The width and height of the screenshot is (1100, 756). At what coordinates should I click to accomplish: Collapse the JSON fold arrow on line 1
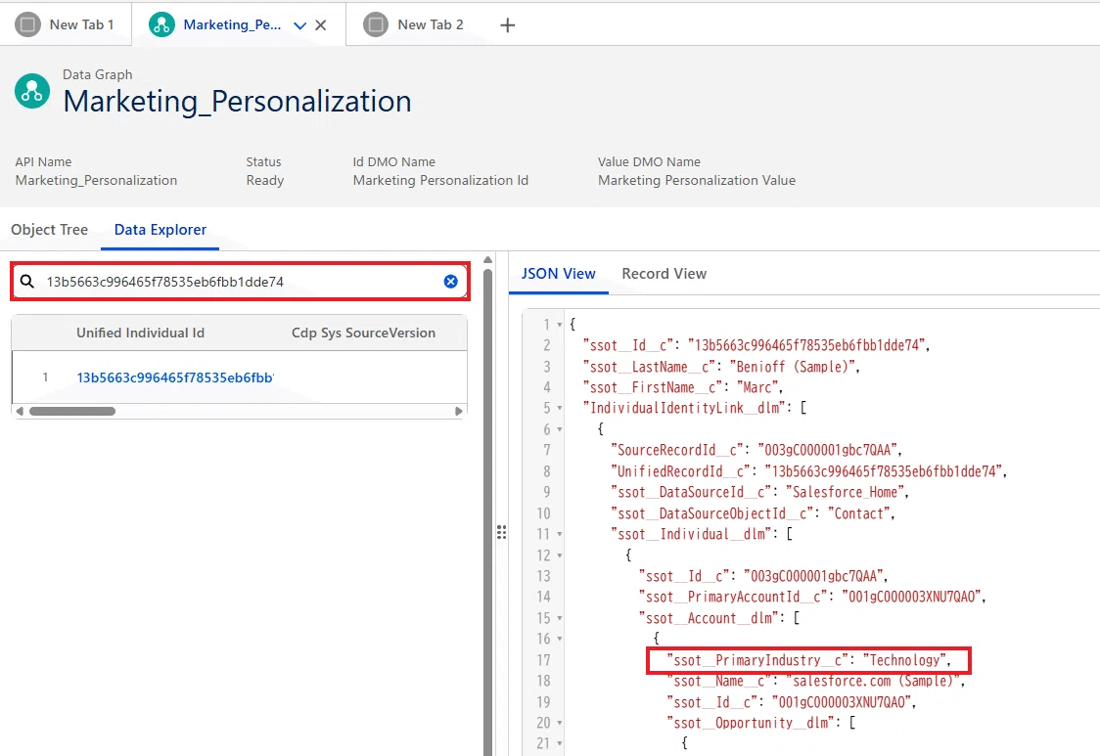pyautogui.click(x=559, y=325)
